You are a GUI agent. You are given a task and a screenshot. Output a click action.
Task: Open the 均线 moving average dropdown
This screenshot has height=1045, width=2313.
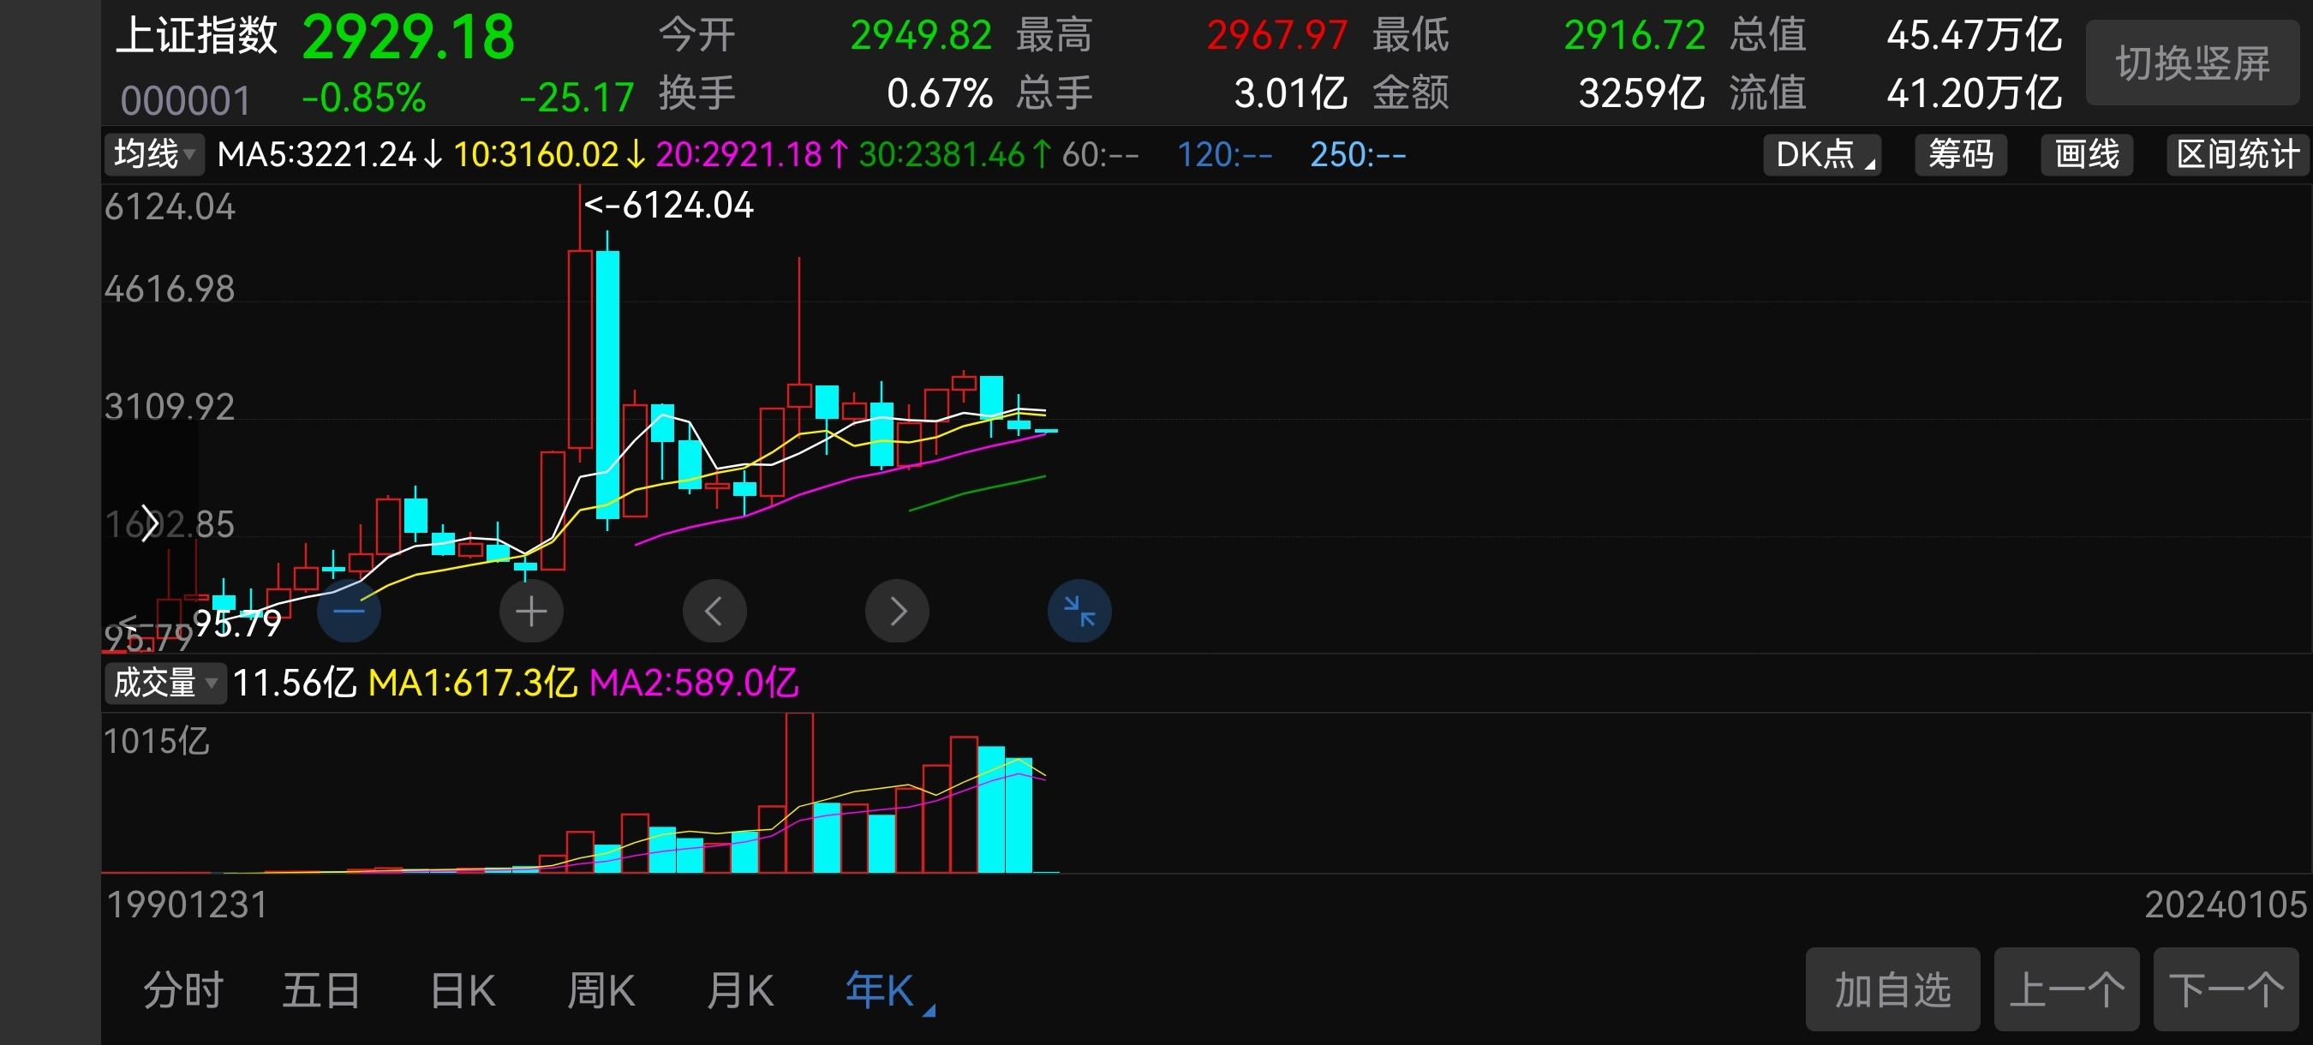click(154, 154)
